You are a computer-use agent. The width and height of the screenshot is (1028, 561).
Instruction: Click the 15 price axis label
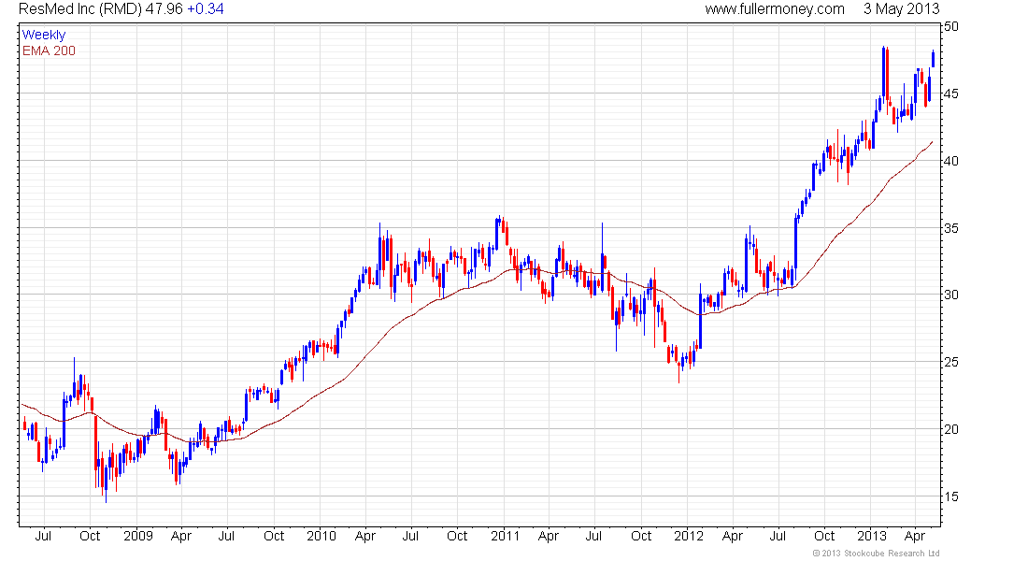coord(950,496)
